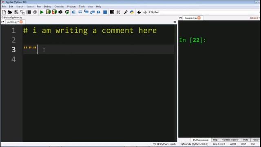The width and height of the screenshot is (261, 147).
Task: Click the working directory path field
Action: click(204, 12)
